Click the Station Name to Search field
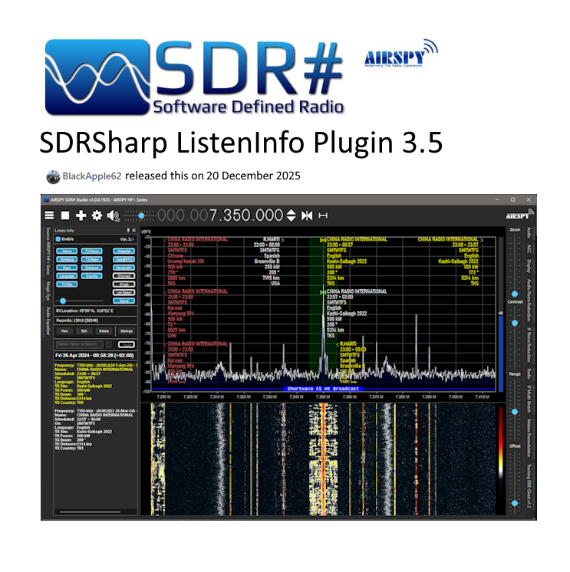Viewport: 570px width, 572px height. coord(79,344)
